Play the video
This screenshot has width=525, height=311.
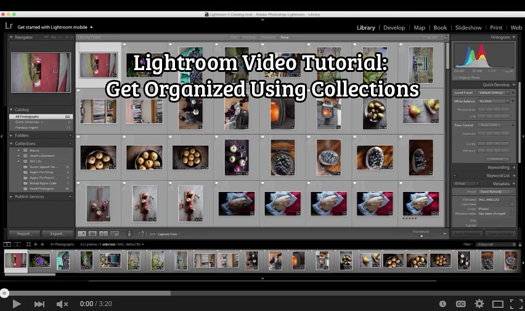tap(17, 304)
